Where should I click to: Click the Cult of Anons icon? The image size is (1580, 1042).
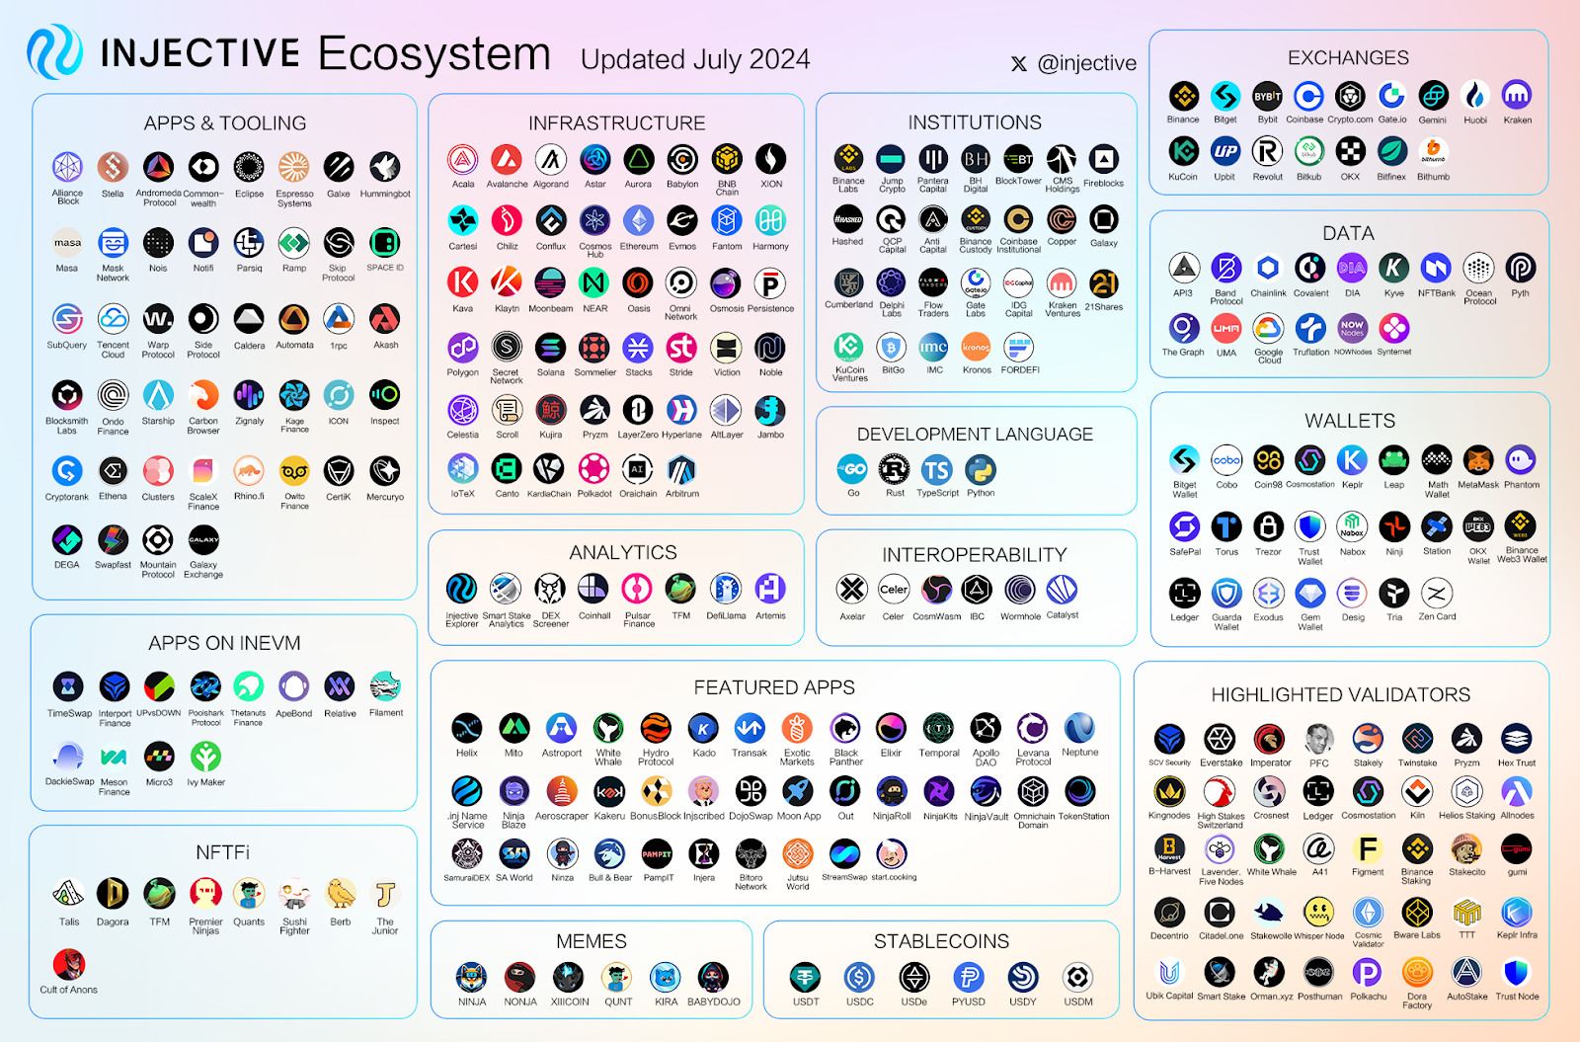click(x=68, y=963)
